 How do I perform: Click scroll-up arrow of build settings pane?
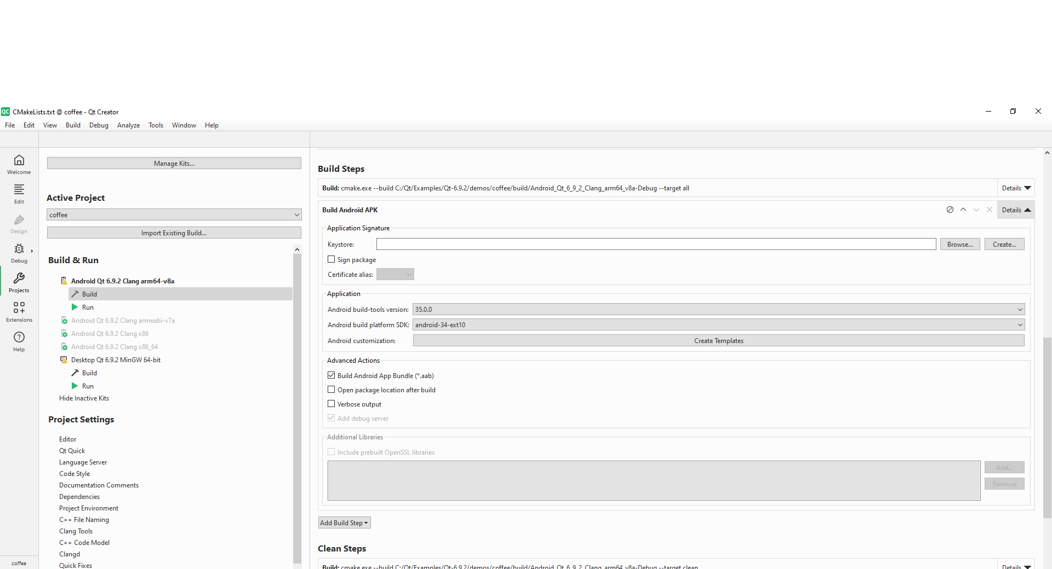[x=1047, y=153]
